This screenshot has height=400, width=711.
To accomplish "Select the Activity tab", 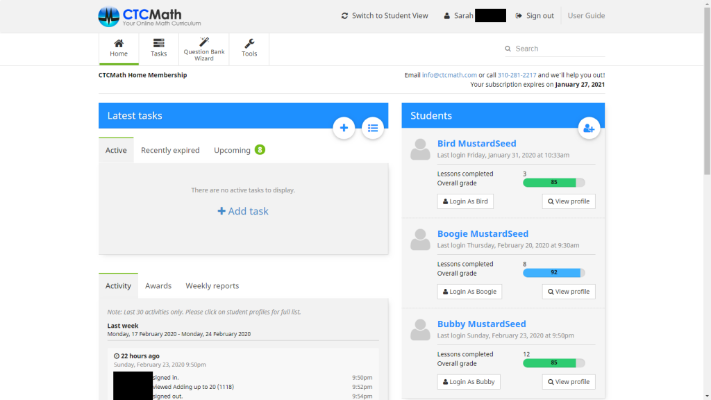I will [x=118, y=285].
